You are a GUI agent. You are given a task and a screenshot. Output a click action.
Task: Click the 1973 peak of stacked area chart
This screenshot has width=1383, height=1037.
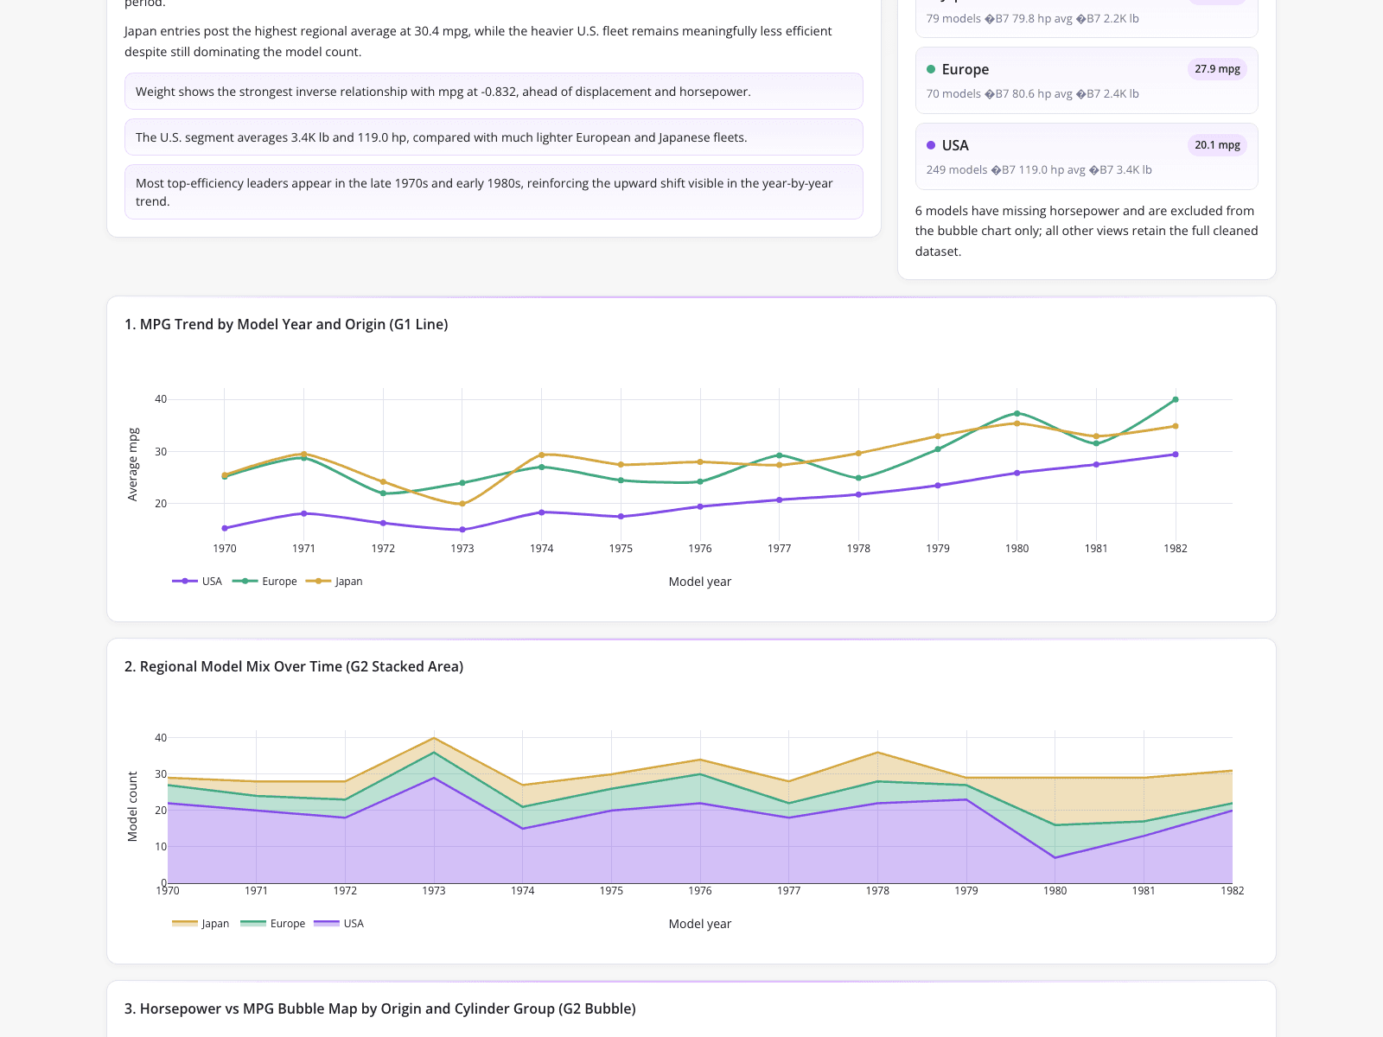pos(434,738)
